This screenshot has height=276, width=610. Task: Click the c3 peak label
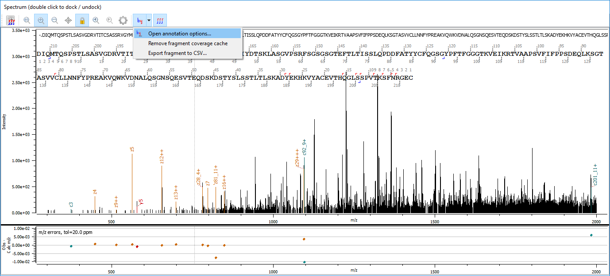pos(71,205)
